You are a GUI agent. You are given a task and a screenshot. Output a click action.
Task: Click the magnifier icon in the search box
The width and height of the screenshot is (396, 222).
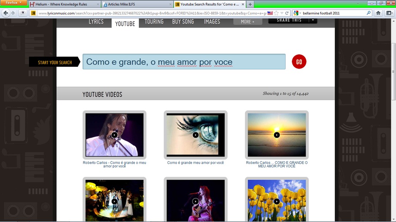click(369, 13)
